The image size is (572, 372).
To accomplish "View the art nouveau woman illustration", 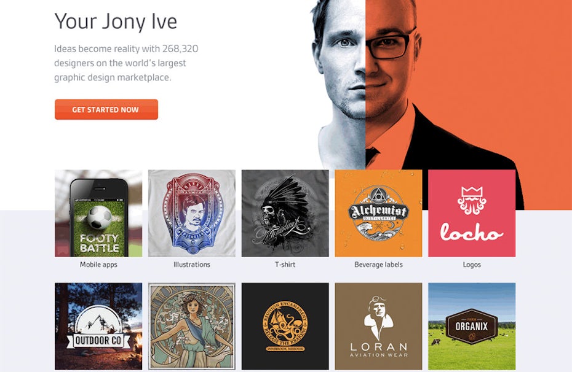I will [x=192, y=327].
